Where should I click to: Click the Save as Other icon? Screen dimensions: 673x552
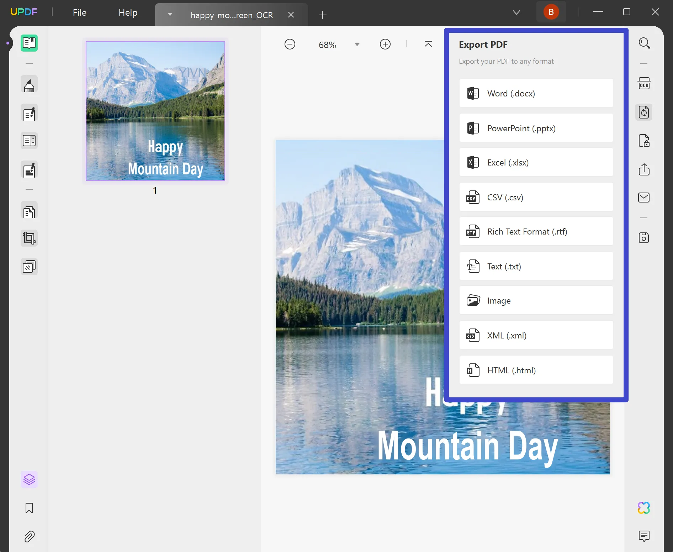click(644, 237)
